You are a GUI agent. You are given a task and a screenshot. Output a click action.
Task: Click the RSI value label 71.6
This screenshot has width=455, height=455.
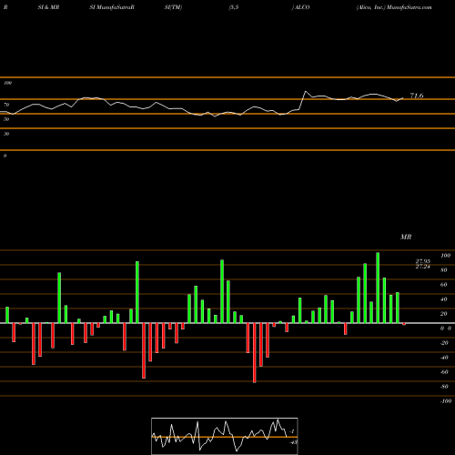click(x=417, y=96)
